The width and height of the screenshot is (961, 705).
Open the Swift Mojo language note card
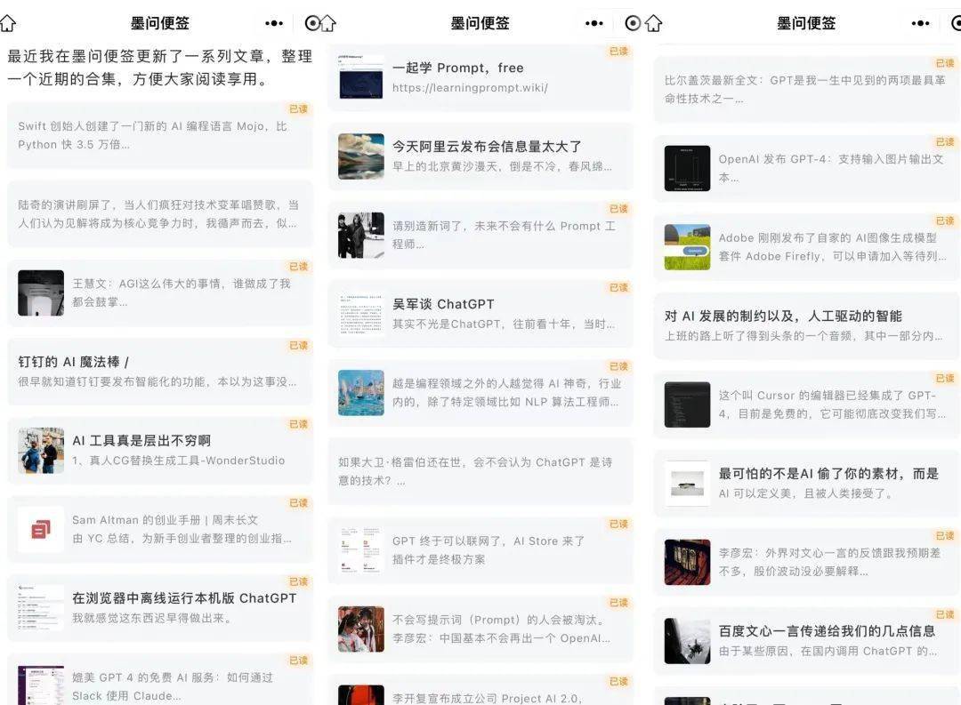(160, 135)
